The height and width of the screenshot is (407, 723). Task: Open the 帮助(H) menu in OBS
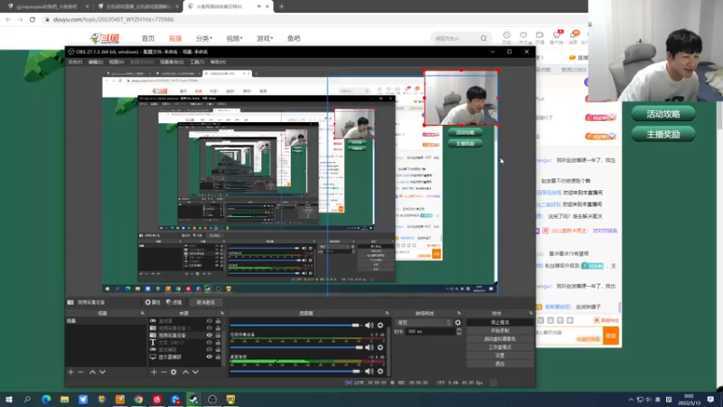click(x=218, y=62)
